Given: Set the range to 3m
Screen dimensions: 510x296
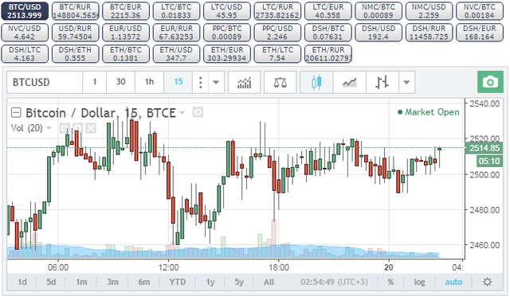Looking at the screenshot, I should pos(112,282).
